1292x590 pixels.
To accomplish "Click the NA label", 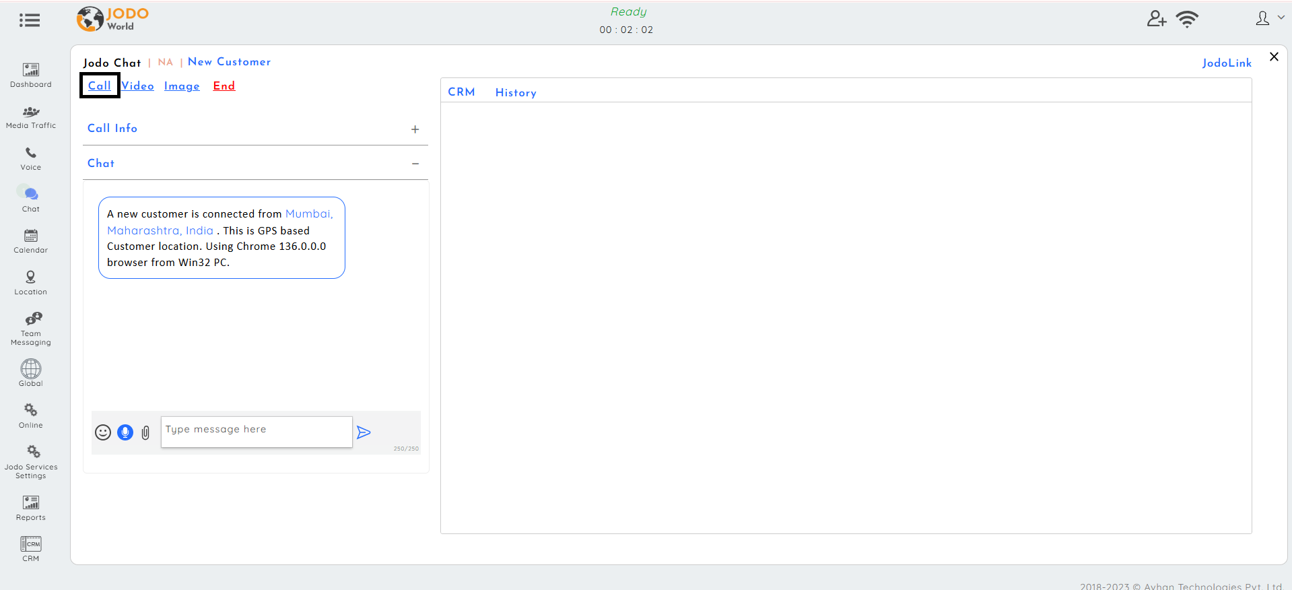I will click(166, 62).
